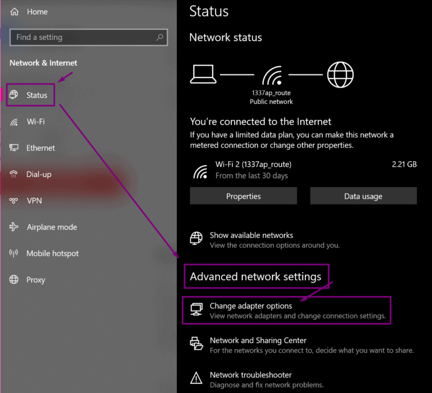This screenshot has height=393, width=432.
Task: Click the Airplane mode icon
Action: pyautogui.click(x=15, y=227)
